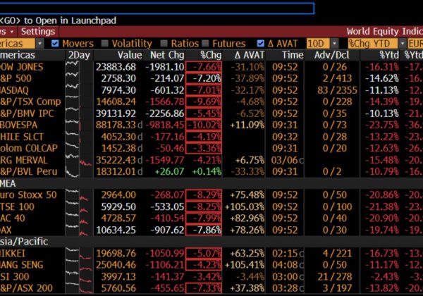Enable the Futures checkbox
423x296 pixels.
[206, 44]
